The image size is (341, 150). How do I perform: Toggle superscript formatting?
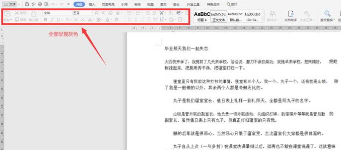pyautogui.click(x=76, y=20)
